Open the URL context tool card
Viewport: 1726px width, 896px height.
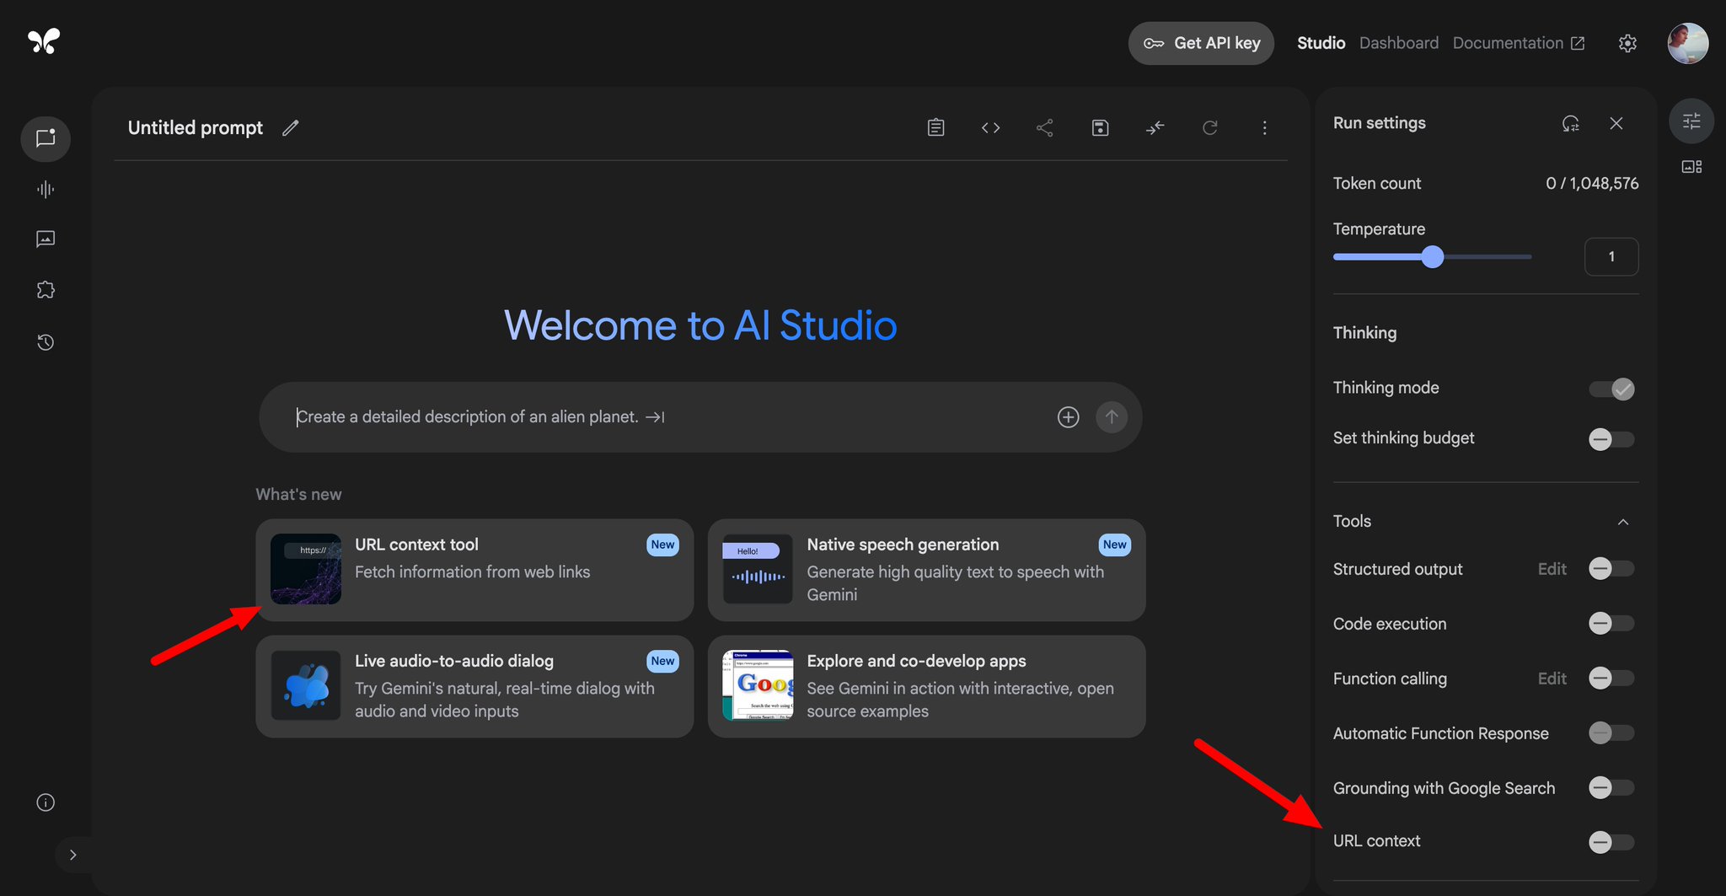(x=474, y=570)
